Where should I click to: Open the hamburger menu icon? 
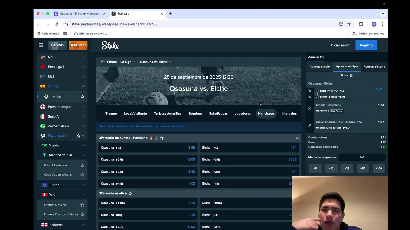pos(41,45)
